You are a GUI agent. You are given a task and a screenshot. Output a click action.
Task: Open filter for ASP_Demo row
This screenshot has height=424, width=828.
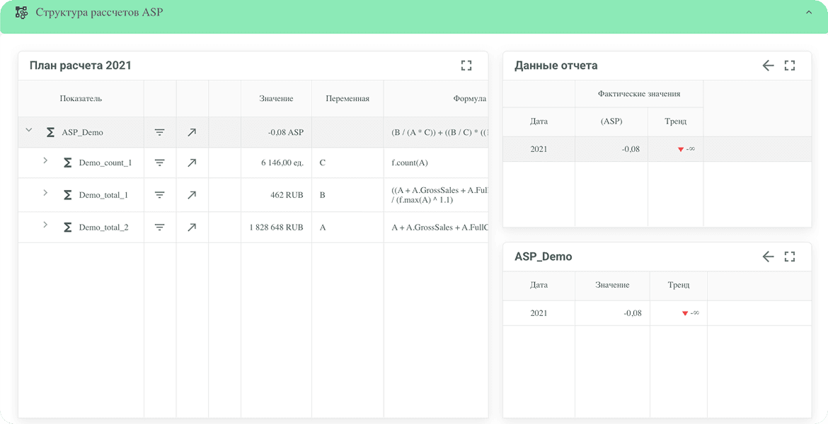point(159,132)
